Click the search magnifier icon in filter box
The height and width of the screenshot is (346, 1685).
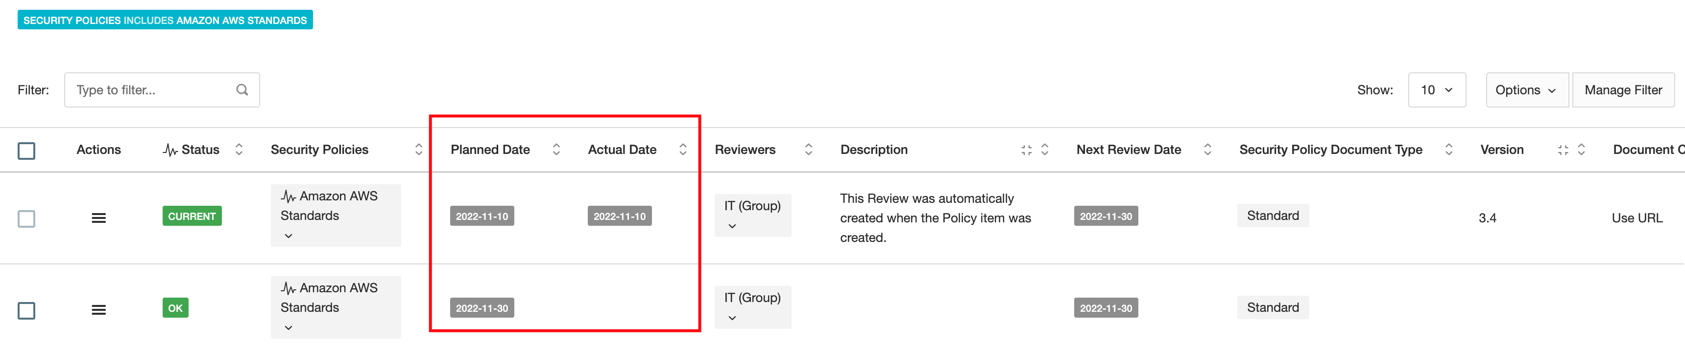[x=242, y=90]
